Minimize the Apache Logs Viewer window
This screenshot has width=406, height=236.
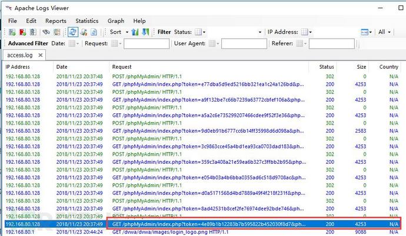[380, 8]
